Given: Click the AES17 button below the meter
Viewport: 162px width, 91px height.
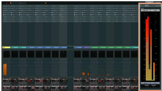Looking at the screenshot, I should pos(145,83).
